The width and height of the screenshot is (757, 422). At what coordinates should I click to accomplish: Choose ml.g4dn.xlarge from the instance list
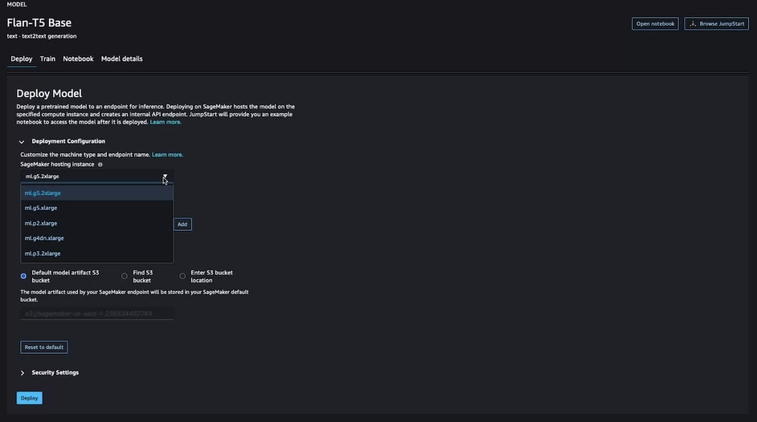(96, 238)
